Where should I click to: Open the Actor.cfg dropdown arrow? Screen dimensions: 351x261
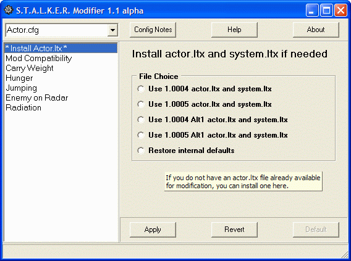[112, 30]
